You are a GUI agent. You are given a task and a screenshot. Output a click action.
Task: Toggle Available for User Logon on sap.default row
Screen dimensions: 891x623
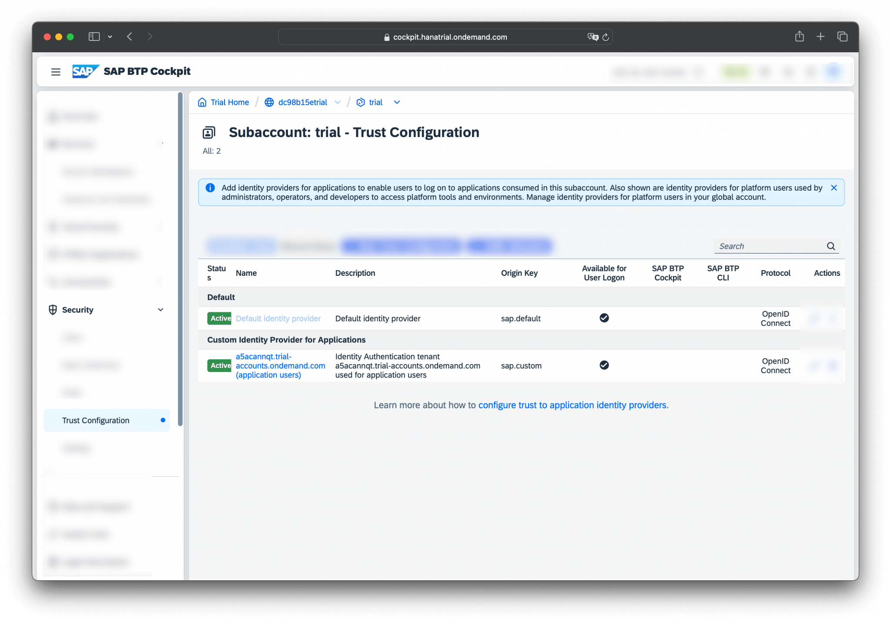[604, 318]
